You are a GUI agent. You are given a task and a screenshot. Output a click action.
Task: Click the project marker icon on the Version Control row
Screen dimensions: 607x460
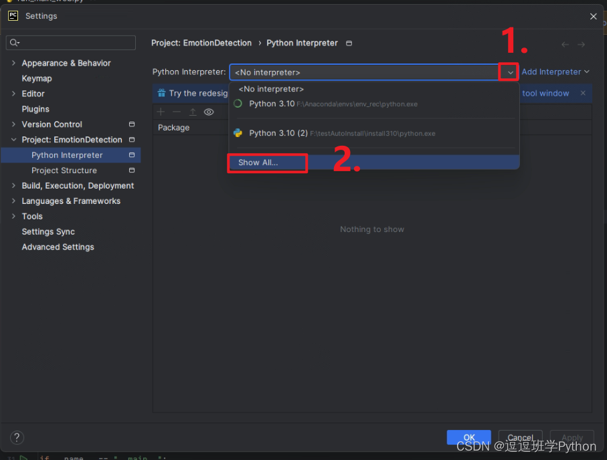pos(132,124)
